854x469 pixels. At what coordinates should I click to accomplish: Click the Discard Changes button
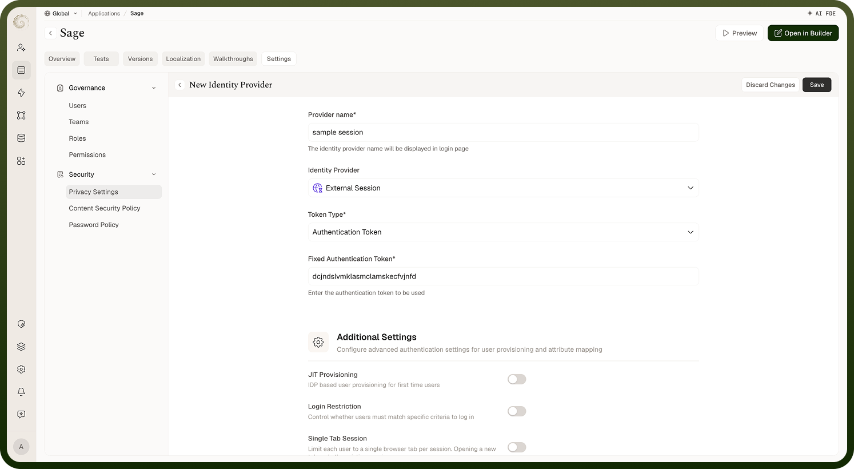[x=771, y=85]
